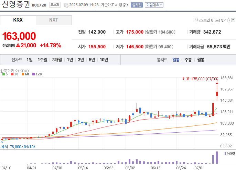The height and width of the screenshot is (171, 236).
Task: Switch to the NXT tab
Action: (54, 20)
